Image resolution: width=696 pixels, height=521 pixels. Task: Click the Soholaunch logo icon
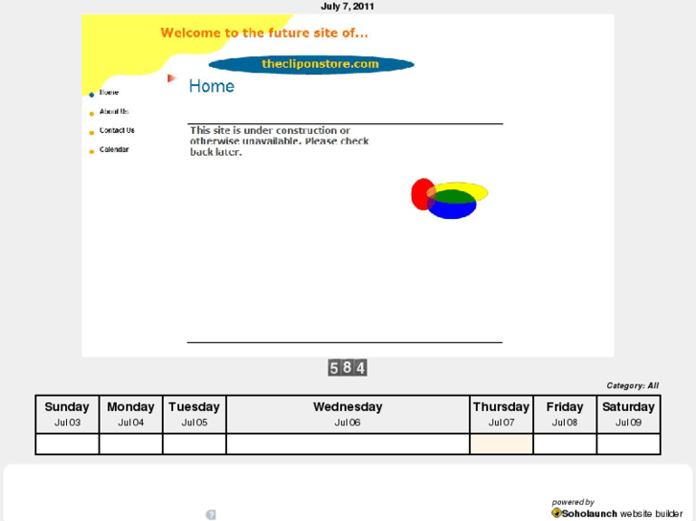point(556,513)
